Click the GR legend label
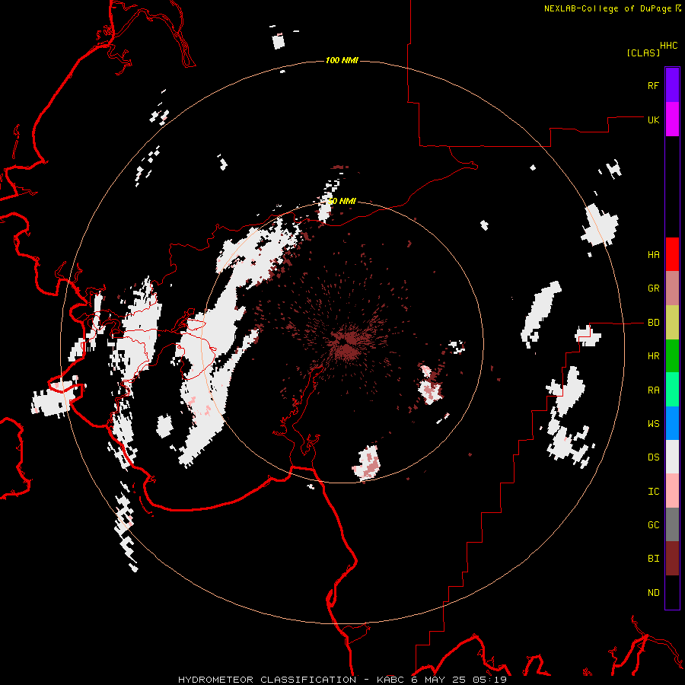The height and width of the screenshot is (685, 685). coord(653,288)
